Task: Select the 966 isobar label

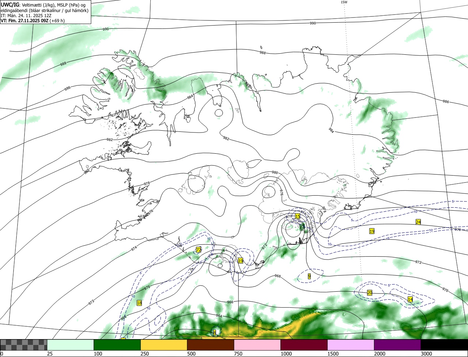Action: point(230,302)
